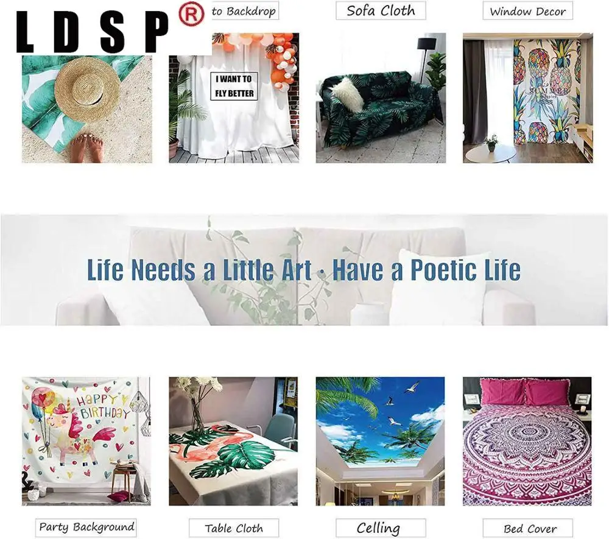Click the LDSP brand logo
This screenshot has height=539, width=609.
pyautogui.click(x=93, y=32)
